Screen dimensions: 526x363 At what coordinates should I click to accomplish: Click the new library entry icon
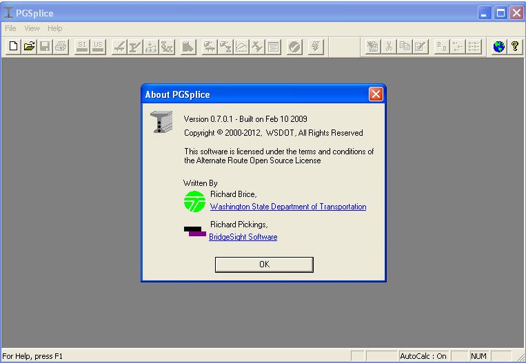click(x=373, y=46)
